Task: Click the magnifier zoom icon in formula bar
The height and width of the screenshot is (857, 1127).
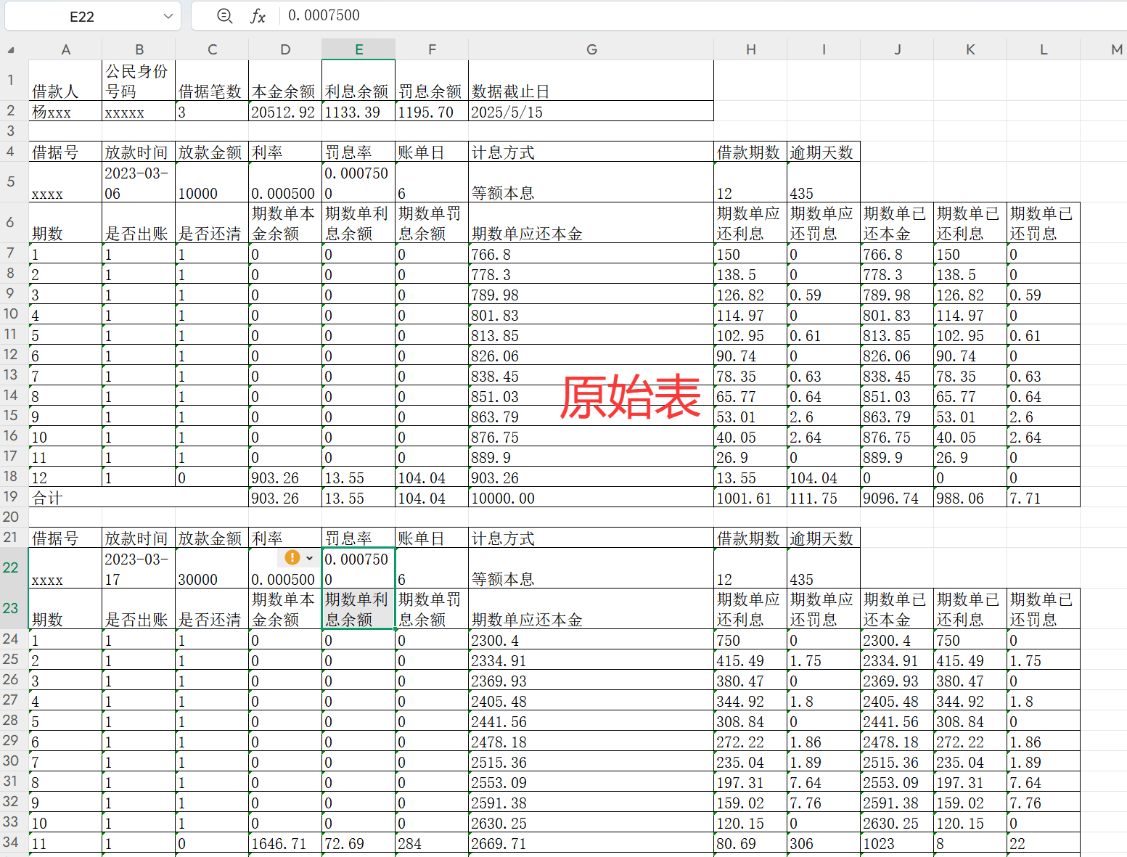Action: [x=225, y=16]
